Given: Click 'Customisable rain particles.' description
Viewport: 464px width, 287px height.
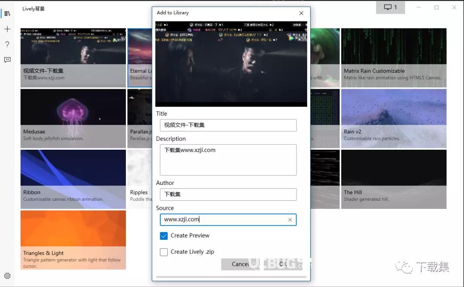Looking at the screenshot, I should click(372, 138).
